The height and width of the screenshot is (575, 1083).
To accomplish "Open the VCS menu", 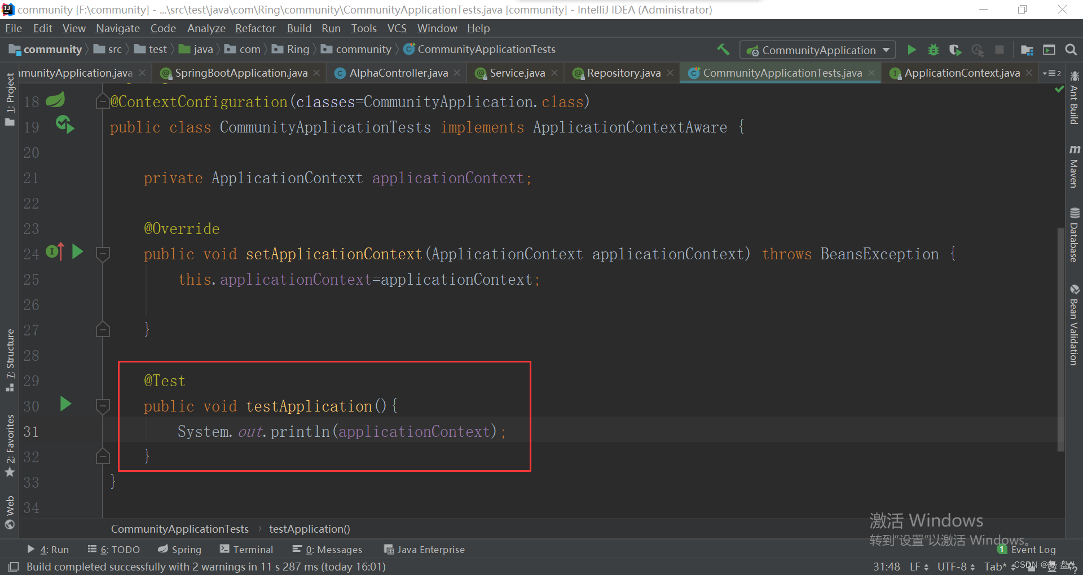I will pyautogui.click(x=397, y=28).
